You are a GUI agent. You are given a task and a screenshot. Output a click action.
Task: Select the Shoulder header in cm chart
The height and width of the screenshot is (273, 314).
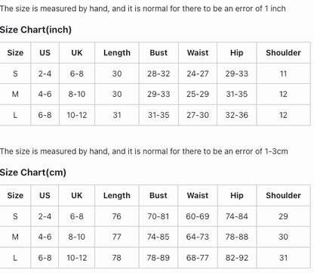click(x=283, y=195)
